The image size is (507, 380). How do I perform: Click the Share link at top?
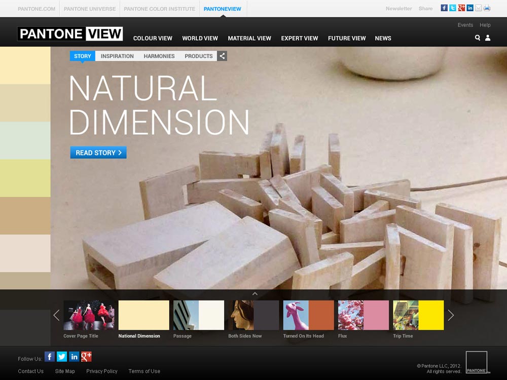[425, 9]
